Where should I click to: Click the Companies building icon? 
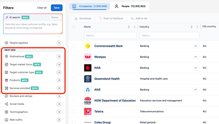click(74, 6)
